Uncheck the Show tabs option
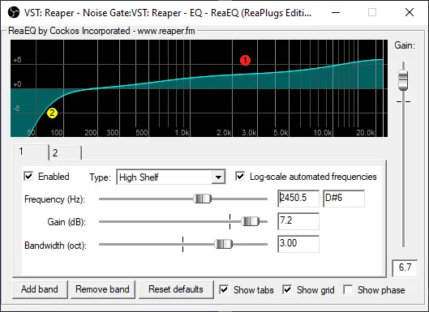Viewport: 429px width, 312px height. (224, 289)
